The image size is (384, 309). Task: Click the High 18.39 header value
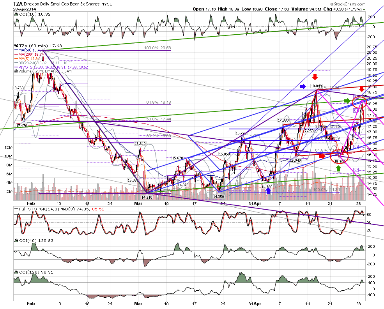(228, 9)
